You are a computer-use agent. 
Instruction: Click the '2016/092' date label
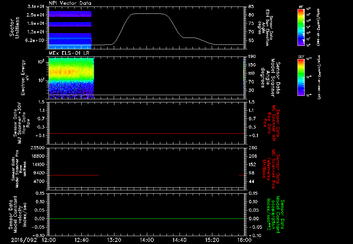coord(24,240)
